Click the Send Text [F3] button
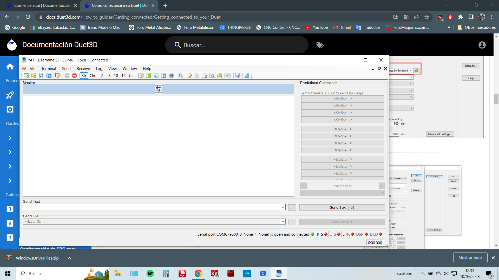 click(342, 207)
